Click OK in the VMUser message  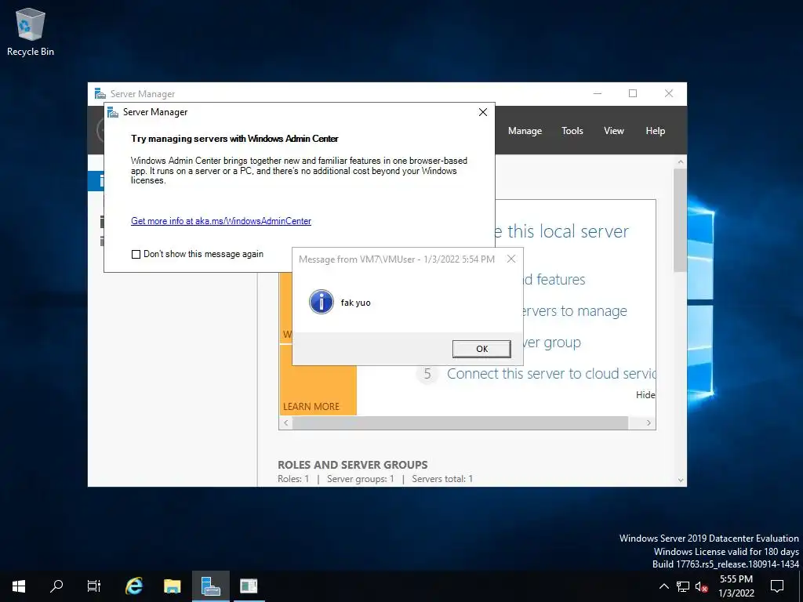(x=481, y=349)
